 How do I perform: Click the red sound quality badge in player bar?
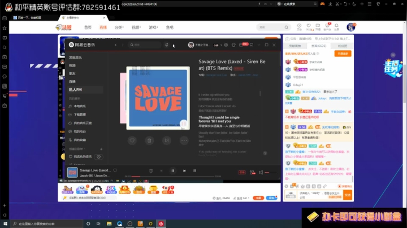click(x=242, y=172)
